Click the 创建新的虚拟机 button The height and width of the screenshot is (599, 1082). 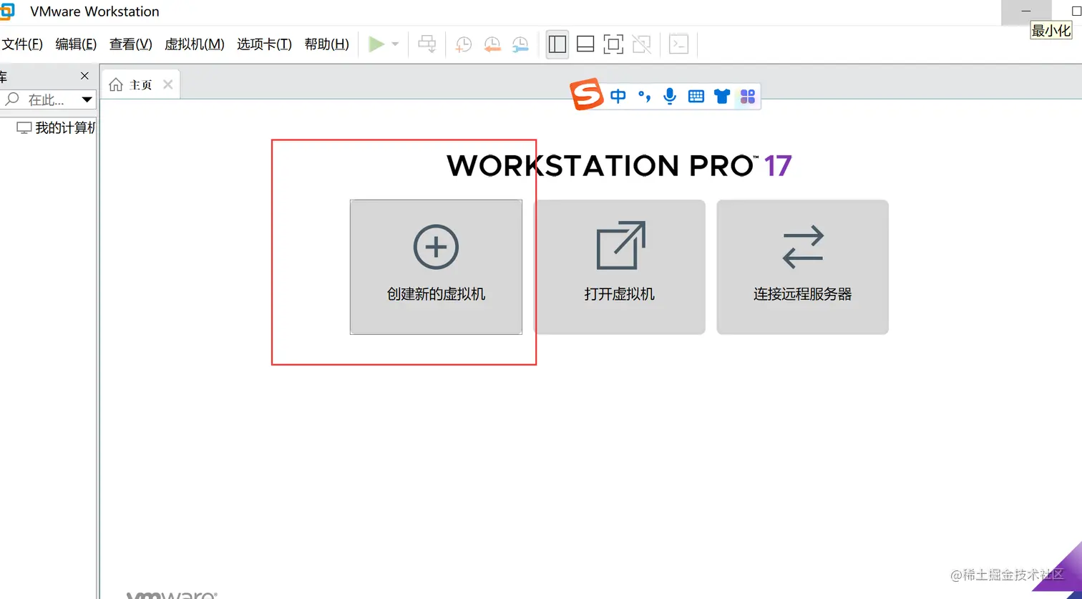[x=436, y=267]
